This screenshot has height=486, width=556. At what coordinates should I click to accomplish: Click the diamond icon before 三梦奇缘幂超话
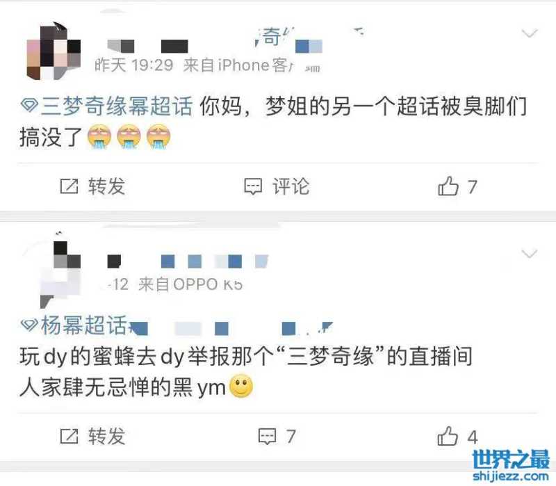click(29, 106)
